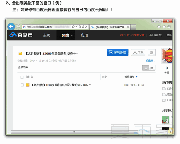Sort by the 文件名 column header

point(29,77)
